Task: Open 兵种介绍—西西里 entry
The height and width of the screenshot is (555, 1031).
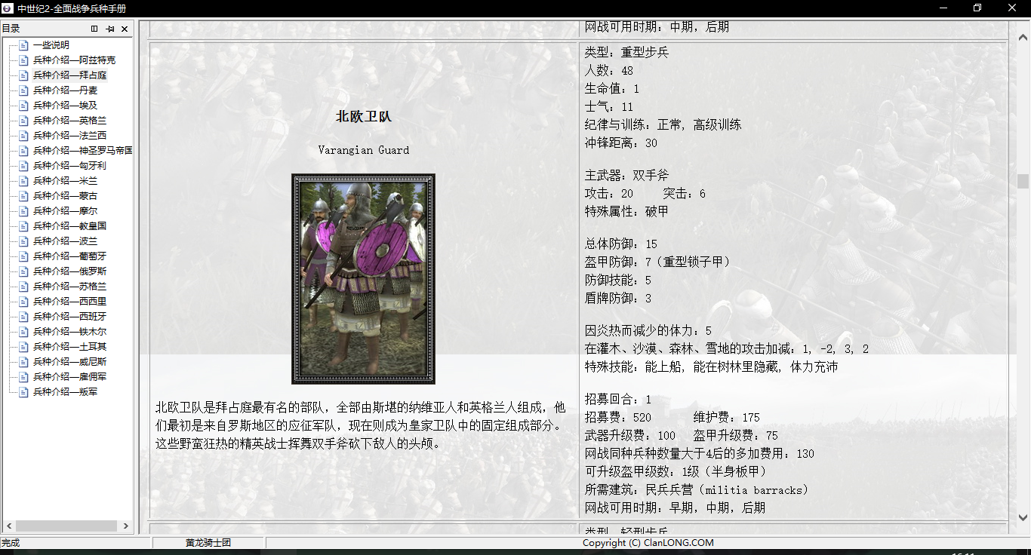Action: [x=70, y=302]
